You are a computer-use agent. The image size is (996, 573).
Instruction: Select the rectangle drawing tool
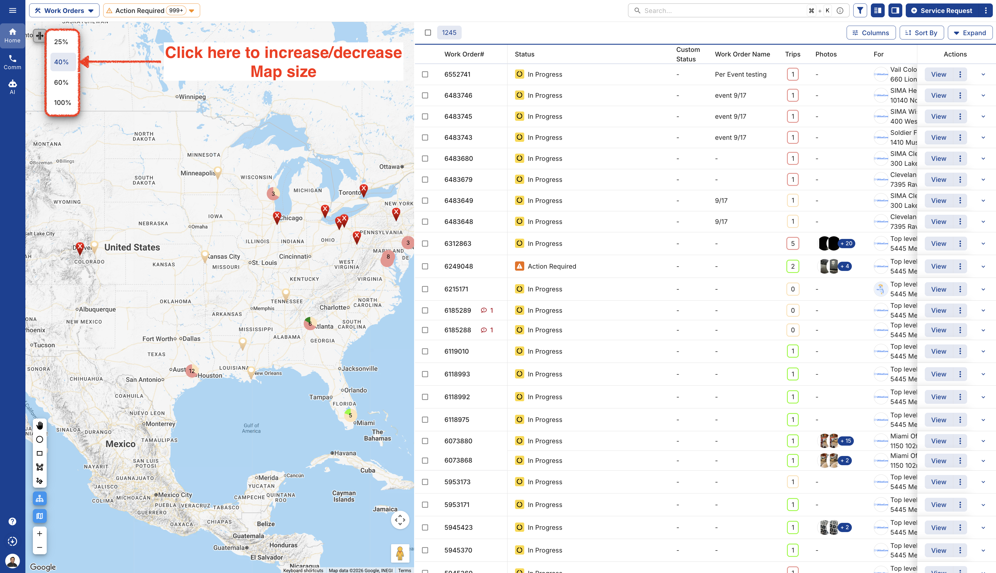tap(40, 453)
